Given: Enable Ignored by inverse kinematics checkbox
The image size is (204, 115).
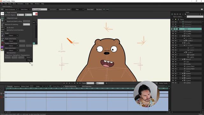Looking at the screenshot, I should point(6,30).
